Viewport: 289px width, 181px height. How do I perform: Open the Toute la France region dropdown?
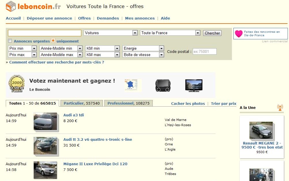170,33
